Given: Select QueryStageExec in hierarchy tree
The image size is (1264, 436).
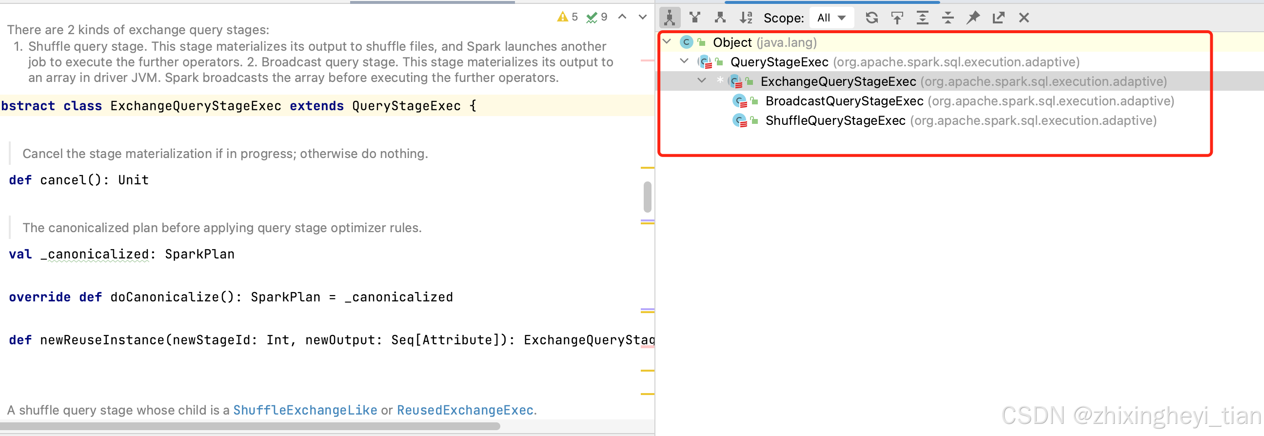Looking at the screenshot, I should tap(905, 62).
